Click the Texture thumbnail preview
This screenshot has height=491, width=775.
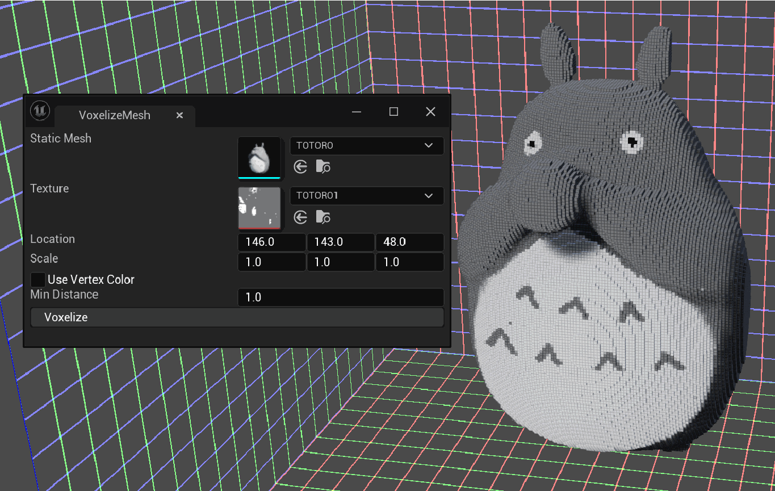click(x=259, y=208)
